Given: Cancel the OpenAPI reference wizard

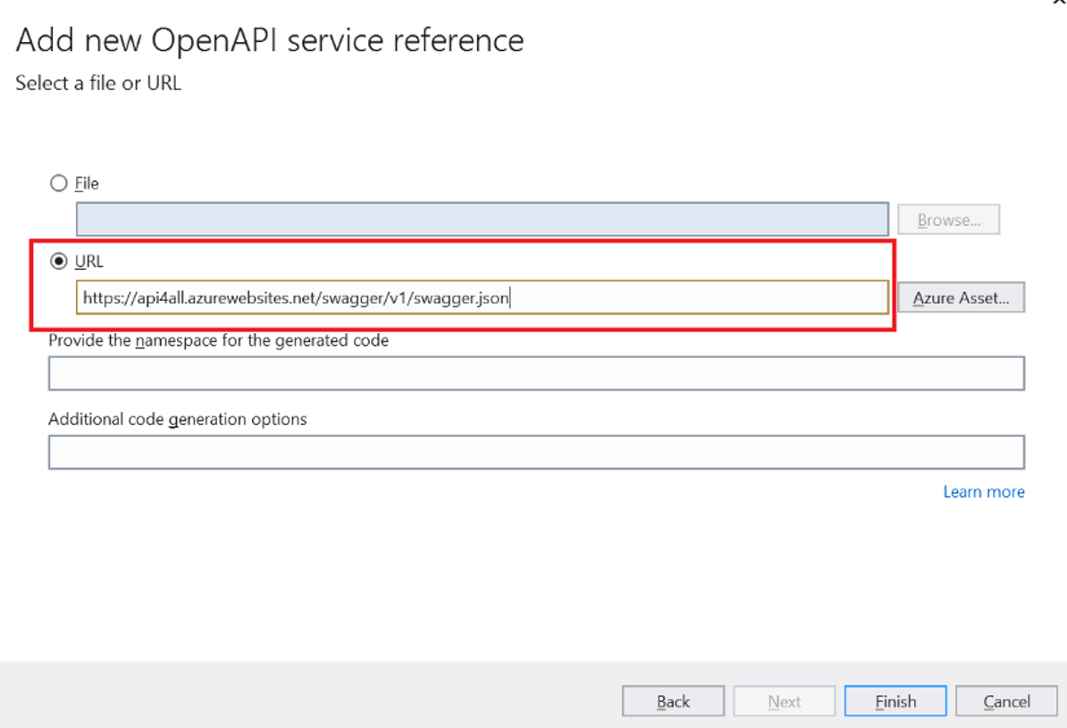Looking at the screenshot, I should coord(1006,700).
